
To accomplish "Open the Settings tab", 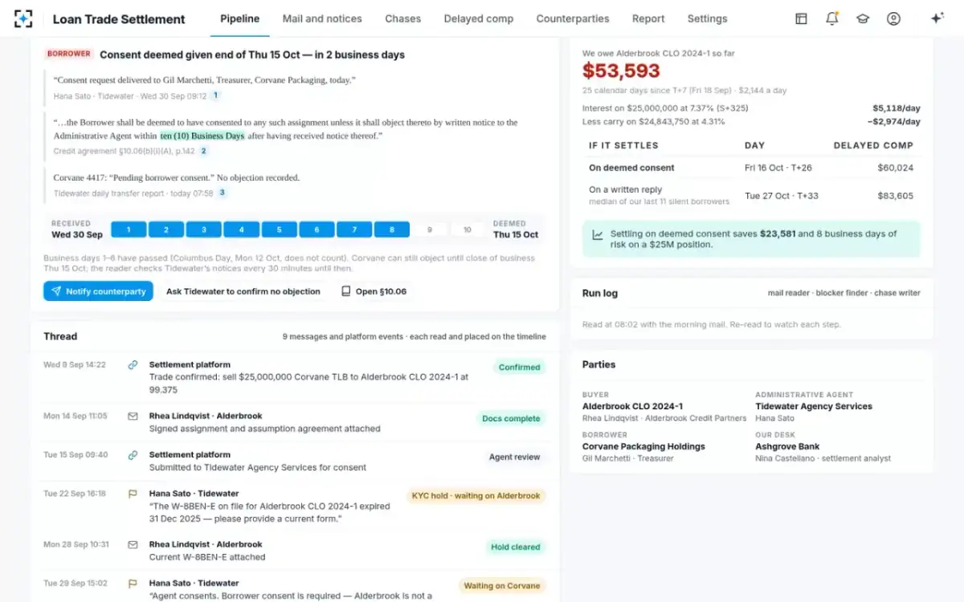I will pyautogui.click(x=707, y=18).
